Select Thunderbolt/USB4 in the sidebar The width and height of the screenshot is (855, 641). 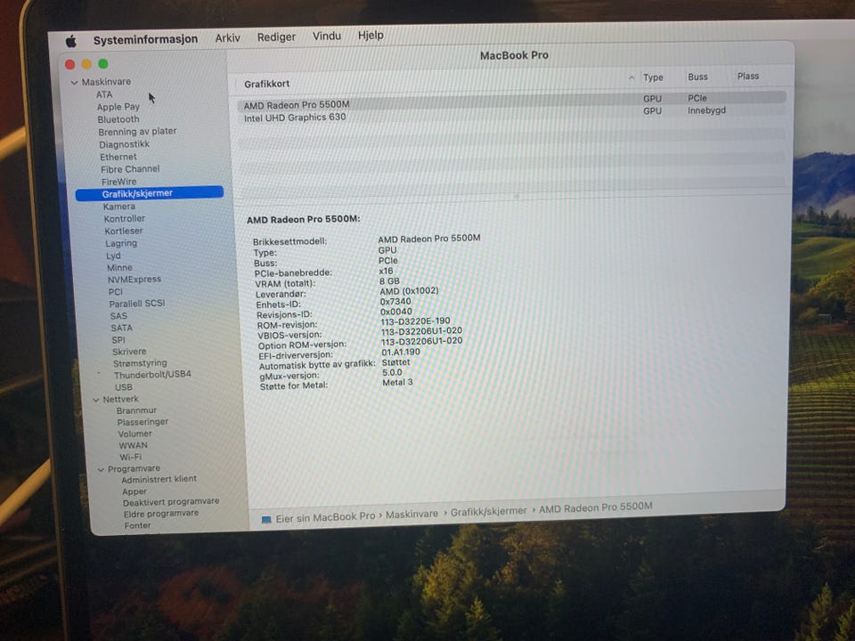152,375
